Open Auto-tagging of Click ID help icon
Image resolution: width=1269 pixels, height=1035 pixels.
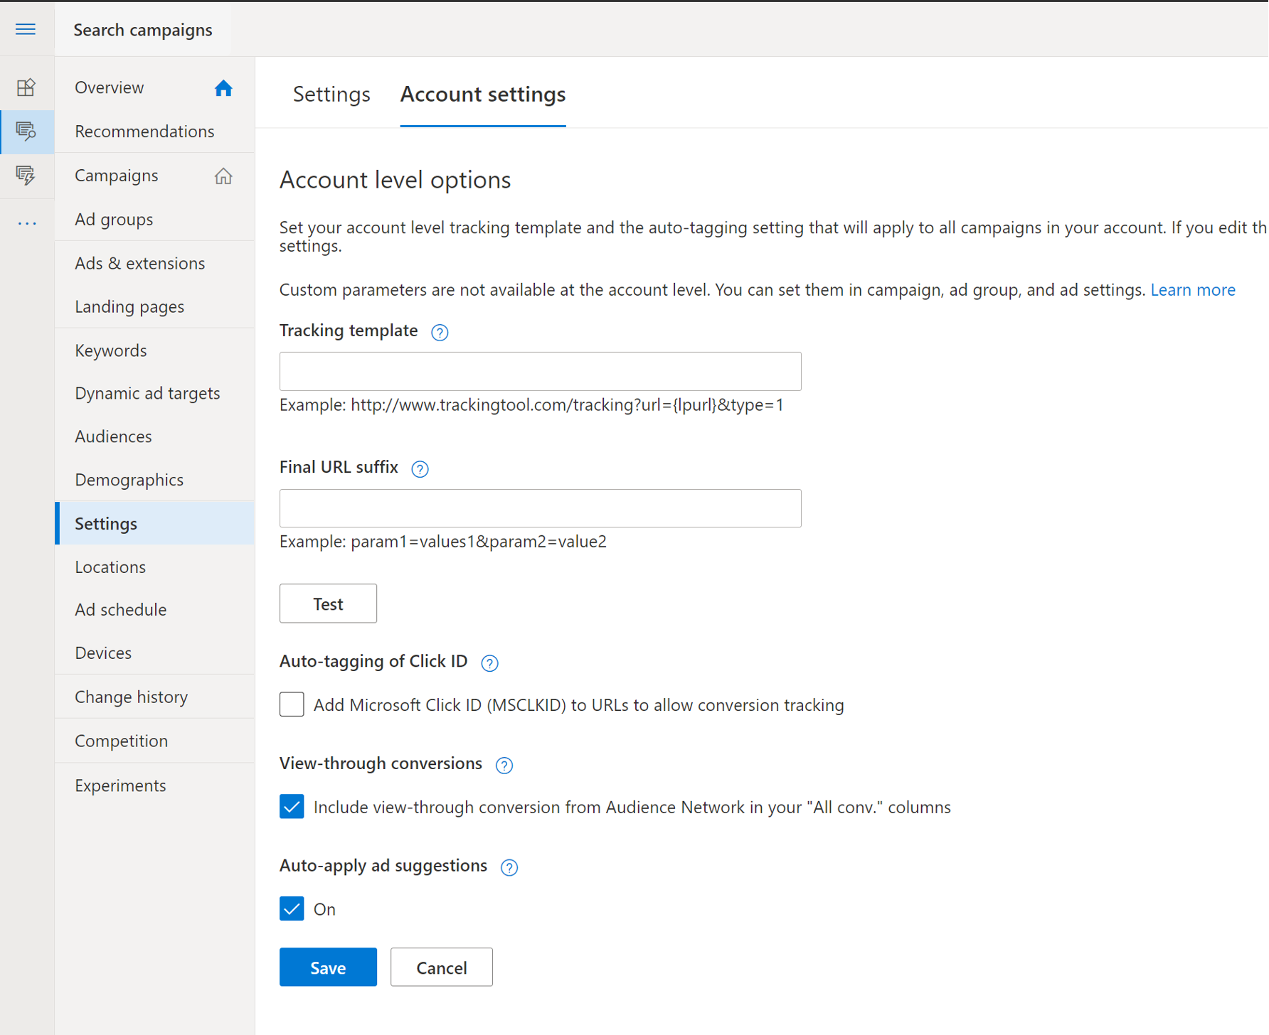(x=489, y=663)
